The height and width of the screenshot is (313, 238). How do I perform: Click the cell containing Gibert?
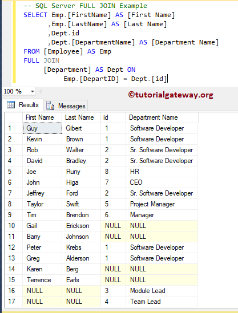pyautogui.click(x=82, y=128)
